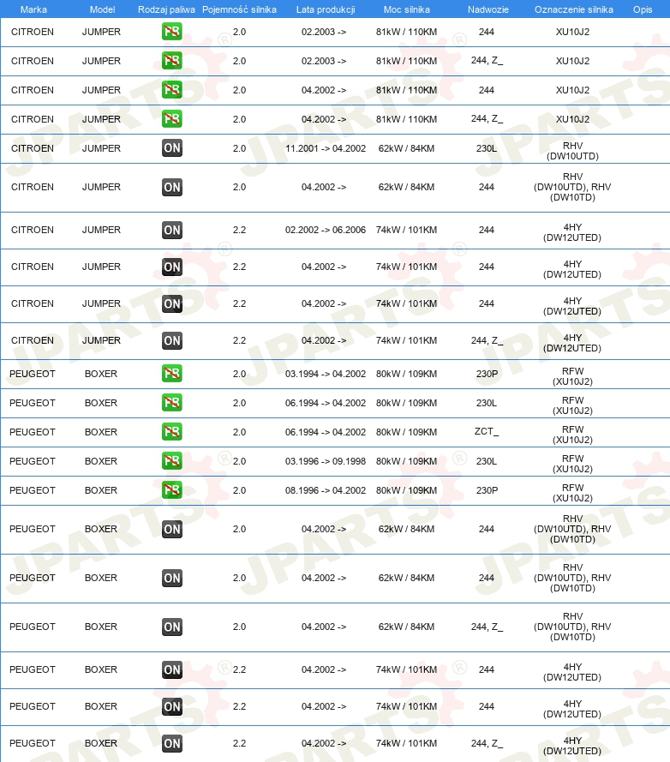Click ON icon in Peugeot Boxer 2.2 244, Z_ row
The image size is (670, 762).
(x=172, y=743)
